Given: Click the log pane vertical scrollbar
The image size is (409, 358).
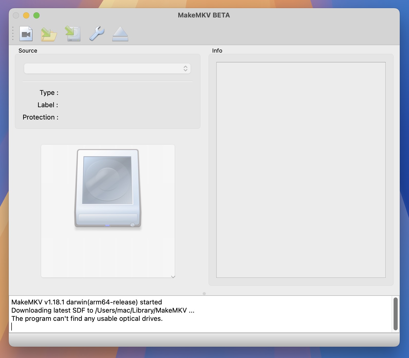Looking at the screenshot, I should click(396, 314).
